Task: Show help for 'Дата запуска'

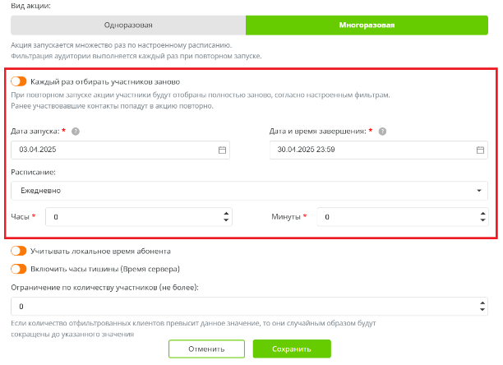Action: point(76,132)
